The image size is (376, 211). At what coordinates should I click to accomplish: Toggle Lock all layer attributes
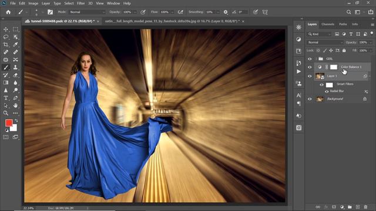point(344,50)
